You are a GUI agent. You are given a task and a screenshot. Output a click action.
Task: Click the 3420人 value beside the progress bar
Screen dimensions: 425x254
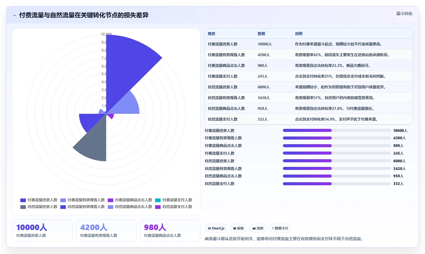point(399,169)
